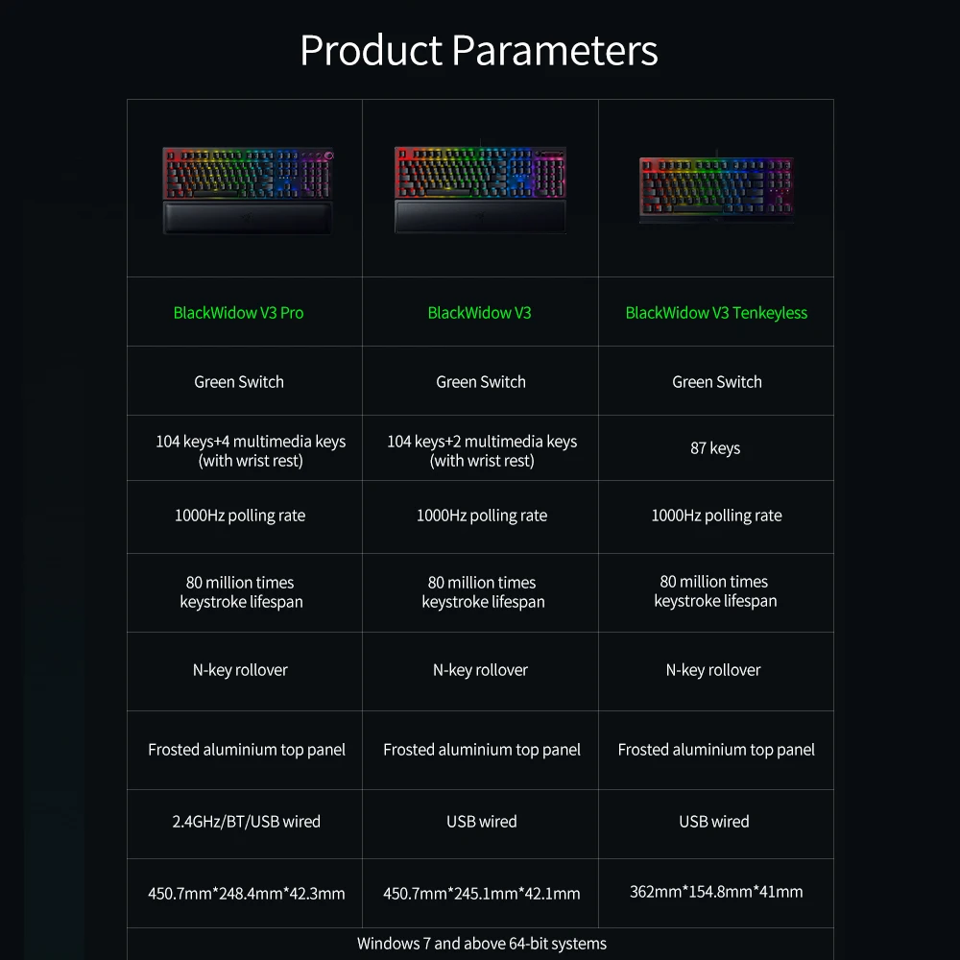Click Frosted aluminium top panel in Pro column
Image resolution: width=960 pixels, height=960 pixels.
pyautogui.click(x=247, y=750)
